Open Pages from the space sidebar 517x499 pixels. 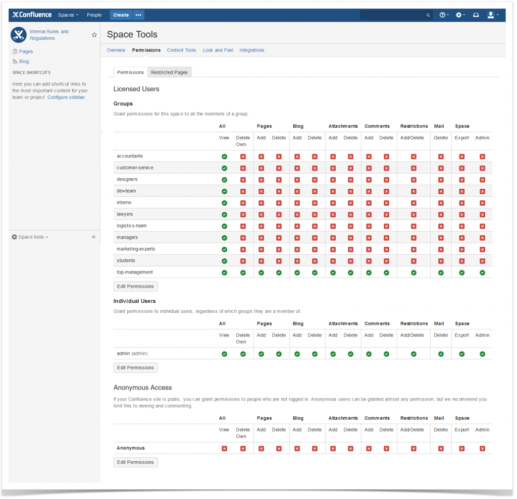tap(26, 51)
